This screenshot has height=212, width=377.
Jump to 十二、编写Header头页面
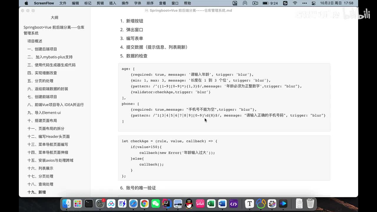[x=49, y=137]
